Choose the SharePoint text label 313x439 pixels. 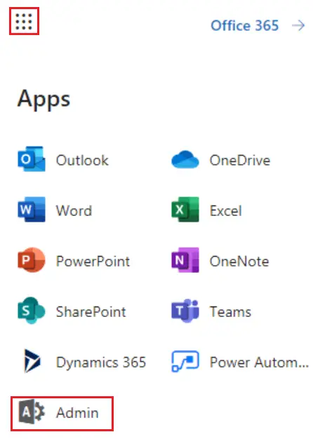(x=91, y=312)
